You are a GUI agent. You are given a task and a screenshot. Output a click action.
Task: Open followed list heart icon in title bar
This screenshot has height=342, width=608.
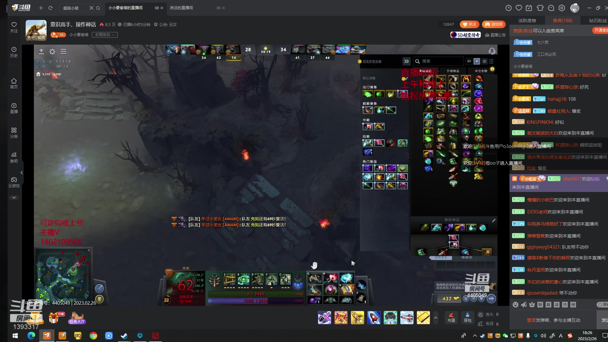tap(519, 8)
